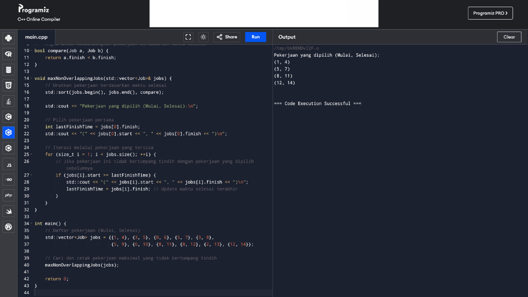The image size is (528, 297).
Task: Enter fullscreen editor mode
Action: pyautogui.click(x=188, y=37)
